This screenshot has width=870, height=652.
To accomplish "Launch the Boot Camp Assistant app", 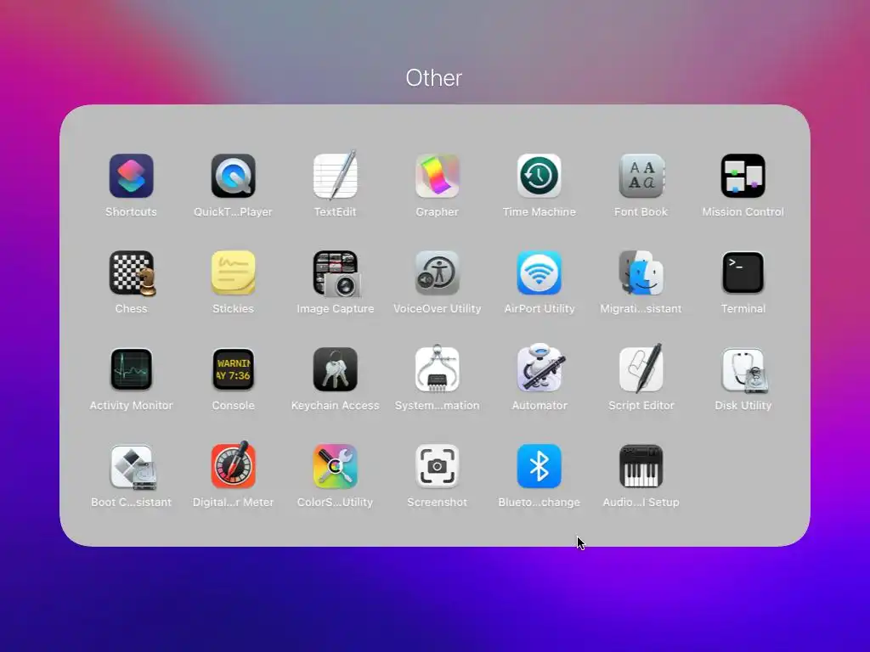I will coord(133,468).
